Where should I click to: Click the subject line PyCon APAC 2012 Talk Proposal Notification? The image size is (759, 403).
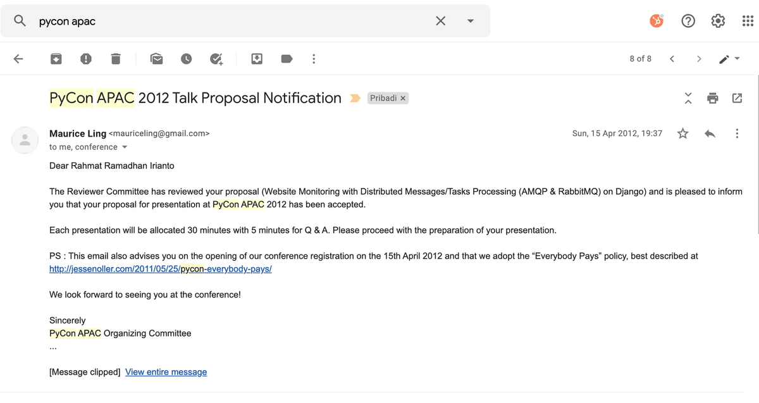[x=195, y=98]
